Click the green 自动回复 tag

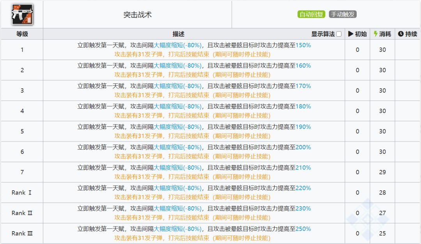pos(311,14)
